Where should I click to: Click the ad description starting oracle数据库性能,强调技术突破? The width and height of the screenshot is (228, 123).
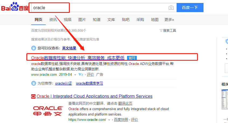click(102, 66)
